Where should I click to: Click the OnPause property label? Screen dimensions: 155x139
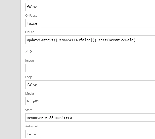tap(31, 16)
